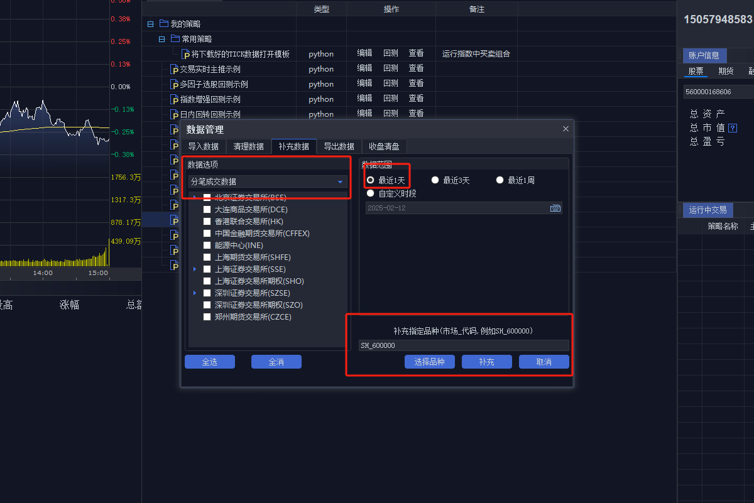The image size is (754, 503).
Task: Click the 常用策略 folder icon
Action: 175,39
